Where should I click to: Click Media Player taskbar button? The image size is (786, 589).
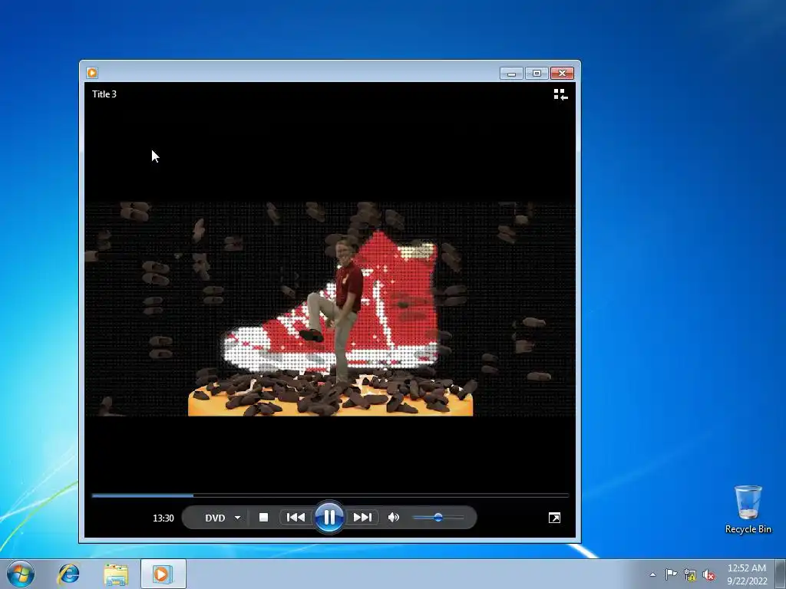[x=163, y=574]
